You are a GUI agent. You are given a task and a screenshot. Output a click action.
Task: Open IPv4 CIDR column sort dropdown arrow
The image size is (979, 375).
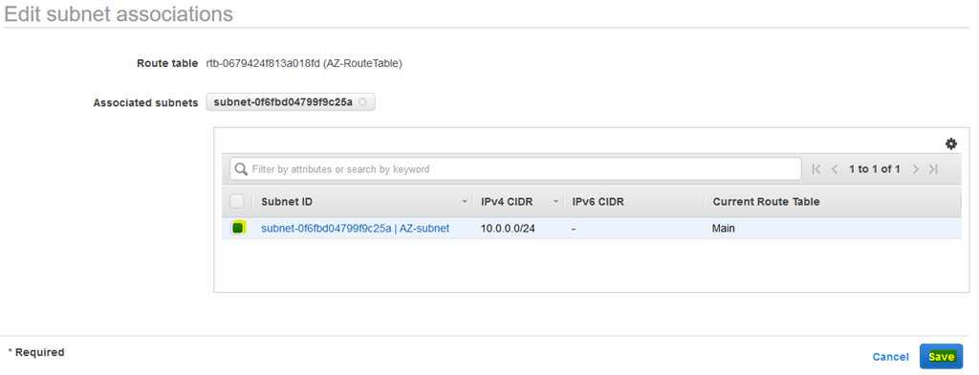[x=555, y=202]
